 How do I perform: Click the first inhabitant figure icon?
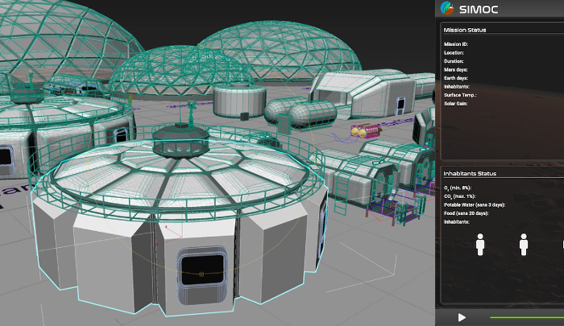481,245
